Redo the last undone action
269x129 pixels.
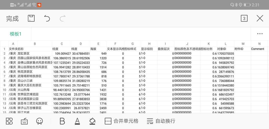[63, 18]
